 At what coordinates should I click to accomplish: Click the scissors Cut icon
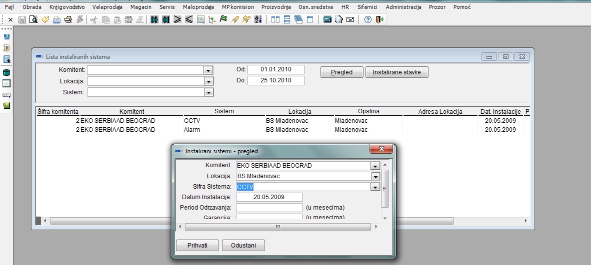93,19
